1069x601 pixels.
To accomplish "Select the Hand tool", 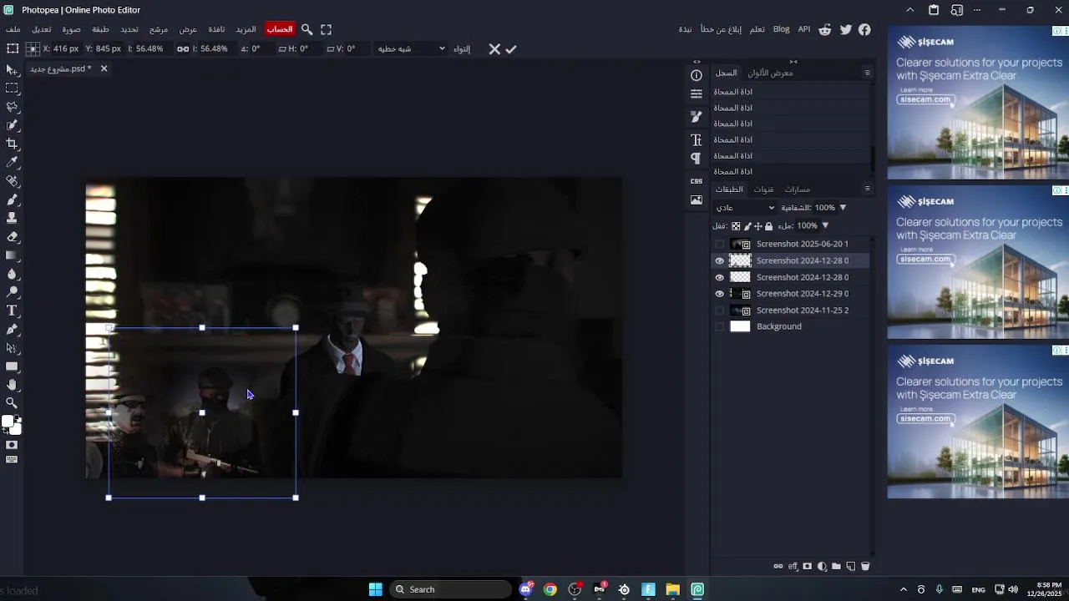I will 12,385.
